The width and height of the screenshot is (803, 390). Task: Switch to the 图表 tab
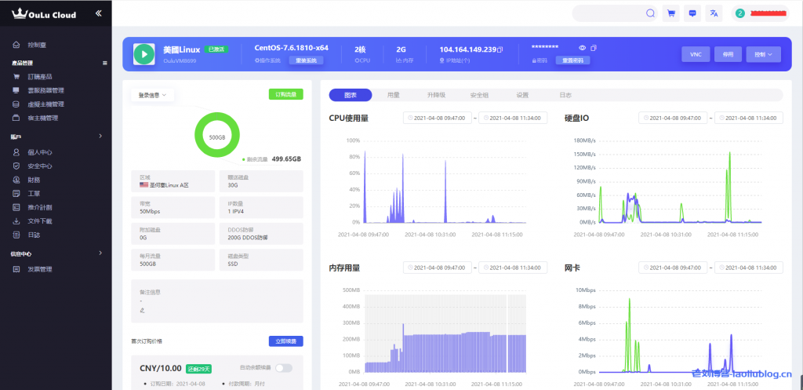click(351, 95)
